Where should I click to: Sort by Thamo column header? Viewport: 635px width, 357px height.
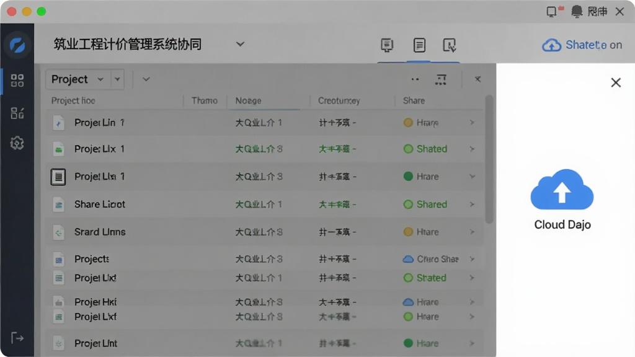click(205, 101)
